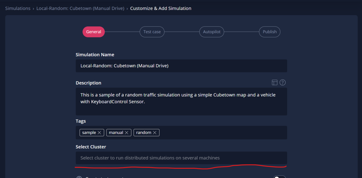362x178 pixels.
Task: Open the Description help question mark
Action: (x=283, y=82)
